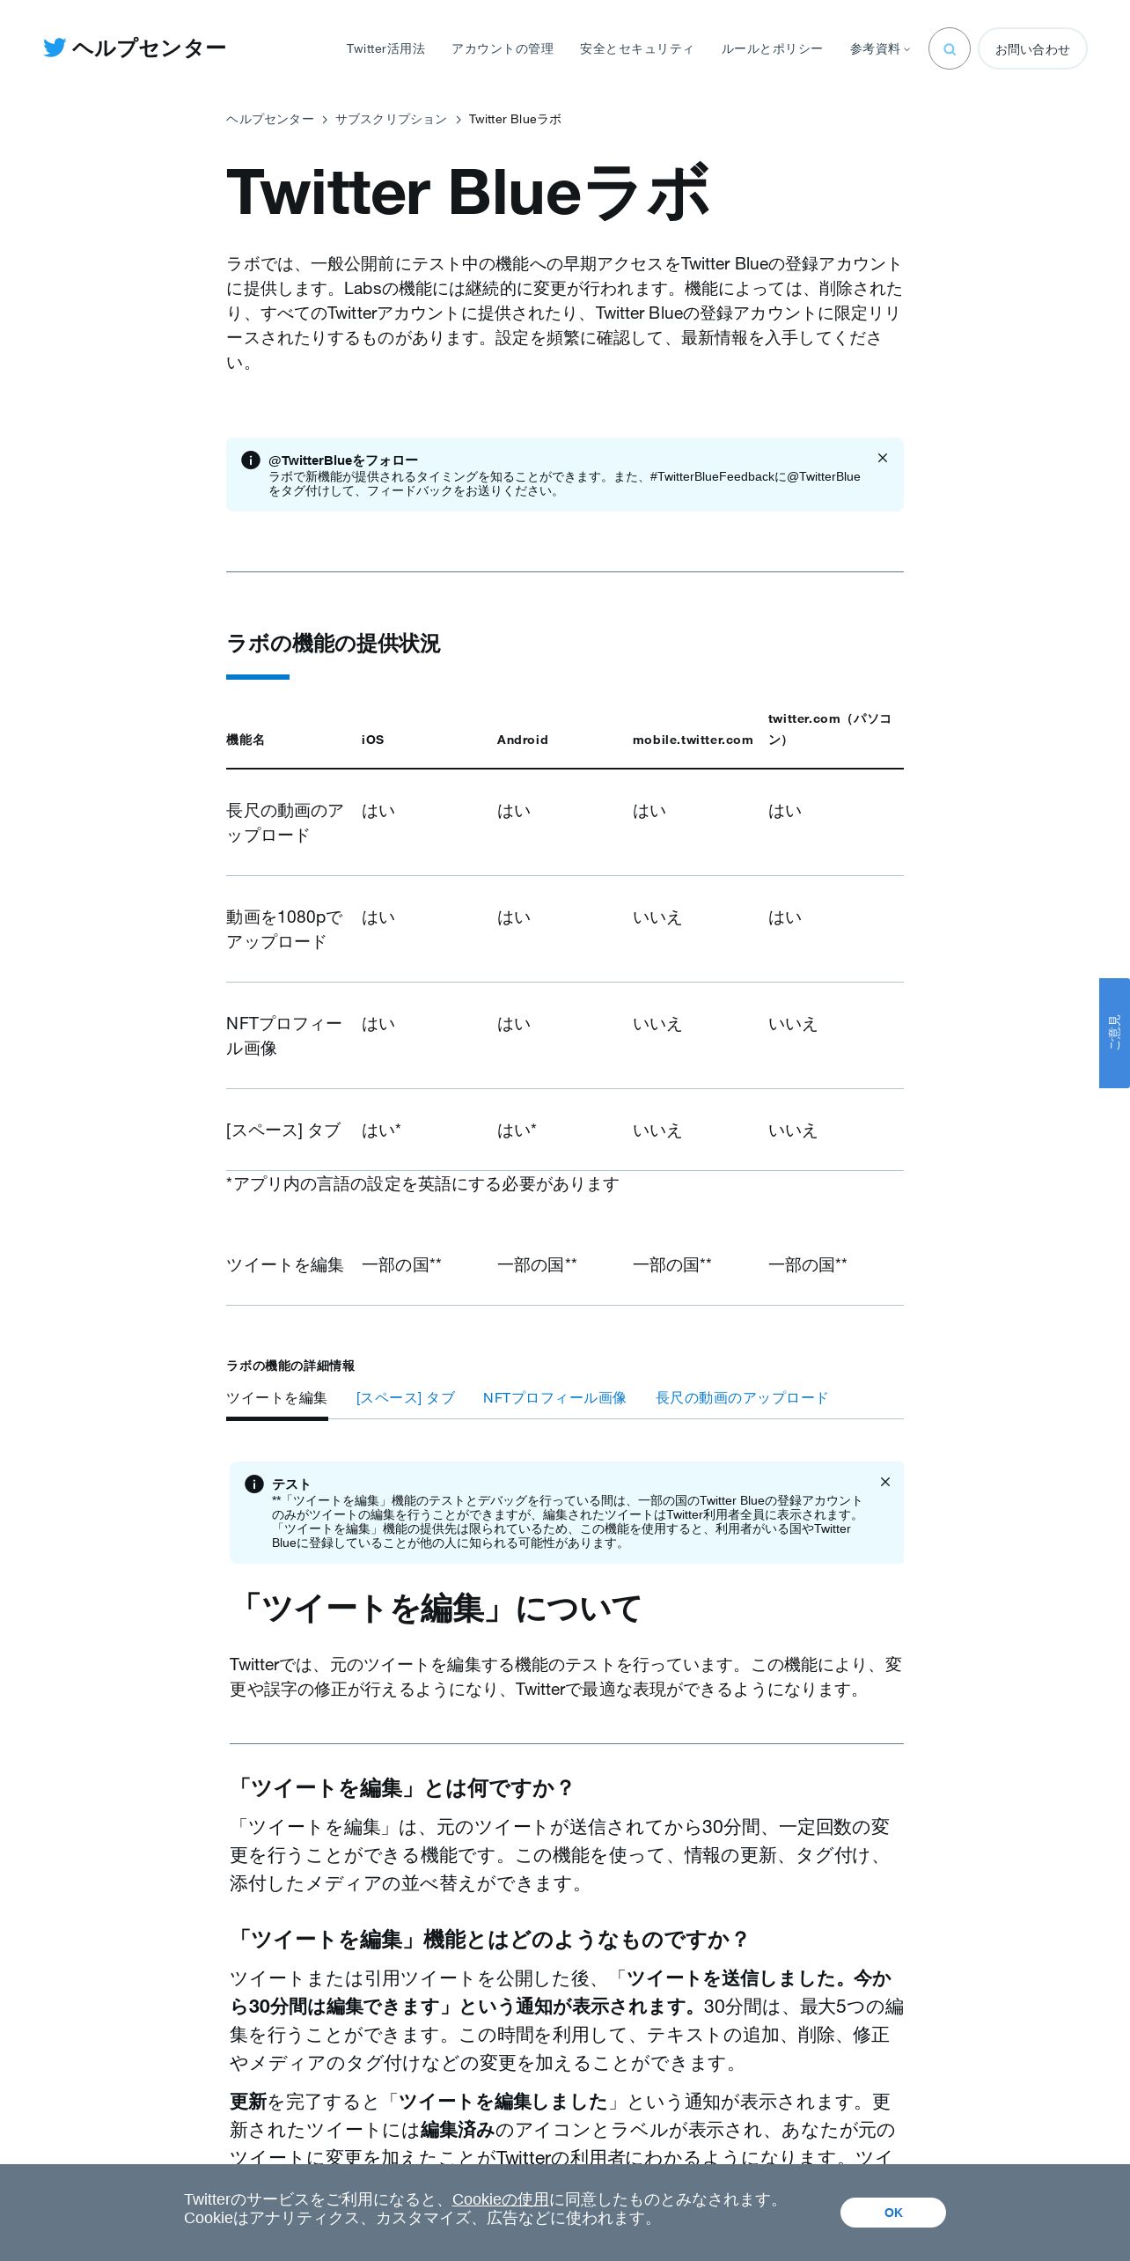Select the ツイートを編集 tab
The height and width of the screenshot is (2261, 1130).
pos(276,1397)
